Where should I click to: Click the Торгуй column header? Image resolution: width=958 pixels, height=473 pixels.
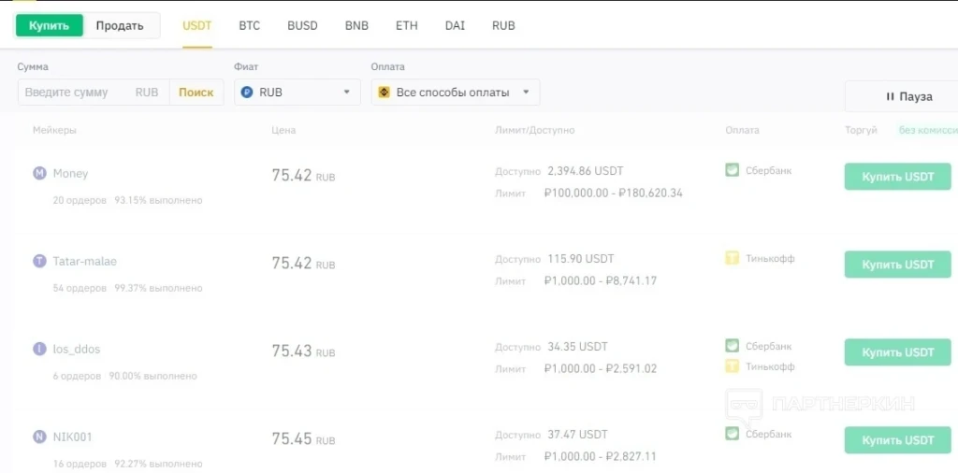[x=862, y=130]
